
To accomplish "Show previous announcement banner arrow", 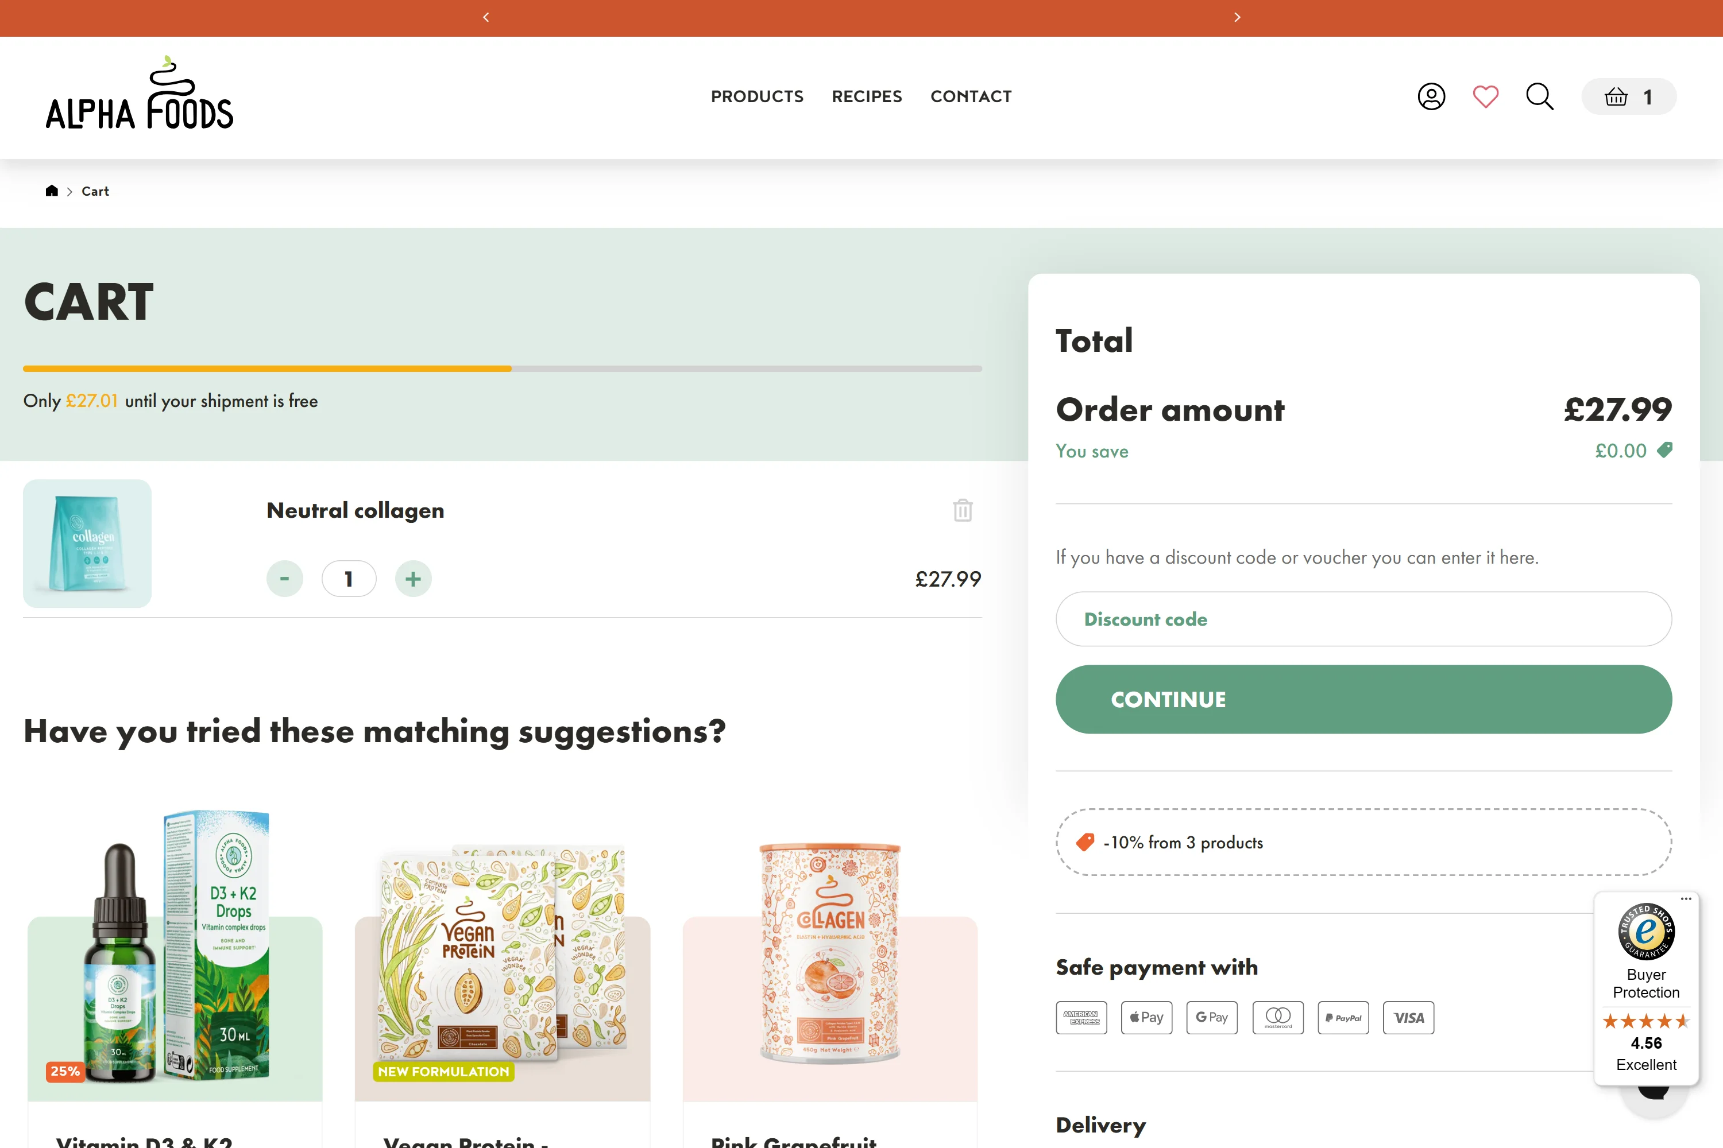I will [486, 18].
